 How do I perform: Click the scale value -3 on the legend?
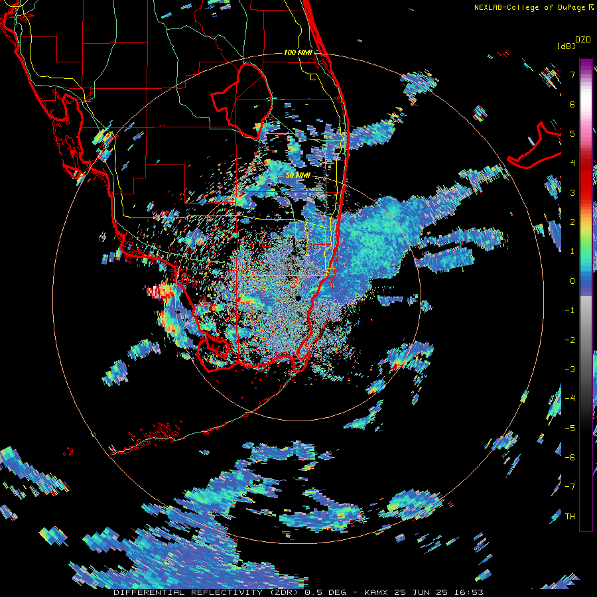click(570, 369)
